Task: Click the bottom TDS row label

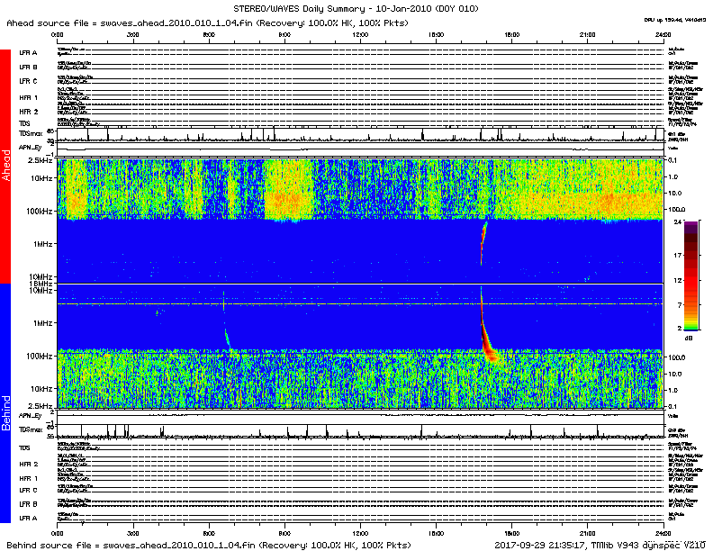Action: [x=24, y=447]
